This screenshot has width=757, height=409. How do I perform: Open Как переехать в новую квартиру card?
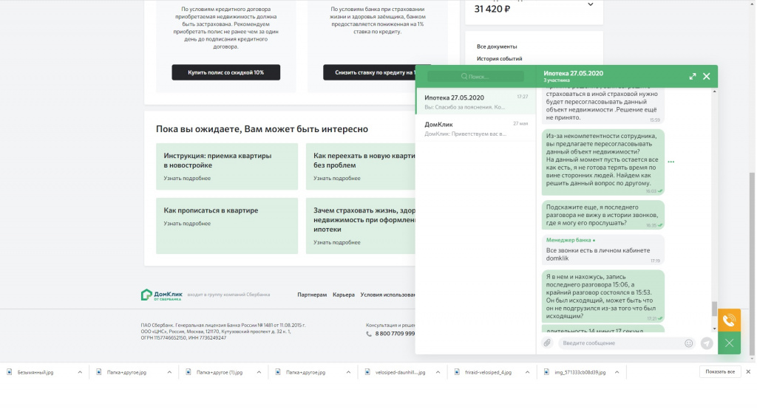pos(361,166)
